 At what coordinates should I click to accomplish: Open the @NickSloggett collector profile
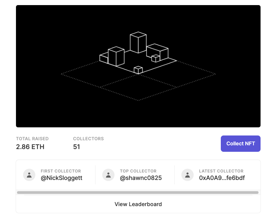click(x=61, y=178)
